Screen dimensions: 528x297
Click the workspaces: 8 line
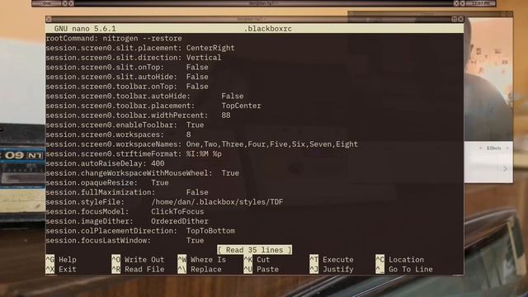click(x=118, y=134)
